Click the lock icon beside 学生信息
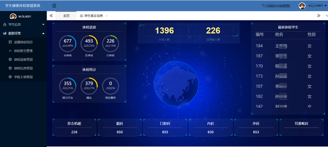This screenshot has height=147, width=328. [x=5, y=25]
